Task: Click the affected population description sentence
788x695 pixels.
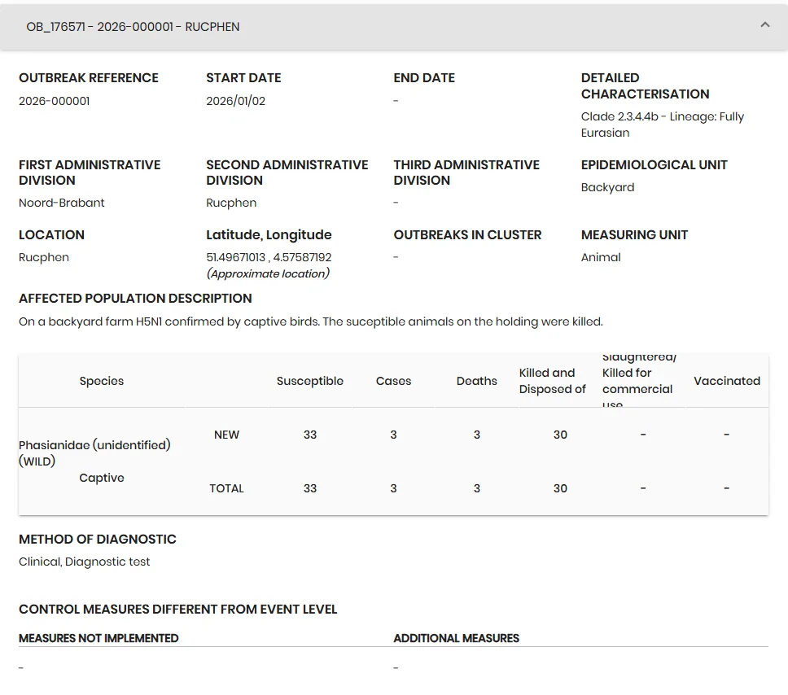Action: [x=311, y=321]
